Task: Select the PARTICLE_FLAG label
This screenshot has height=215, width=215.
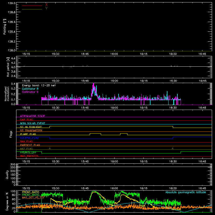Action: tap(30, 145)
